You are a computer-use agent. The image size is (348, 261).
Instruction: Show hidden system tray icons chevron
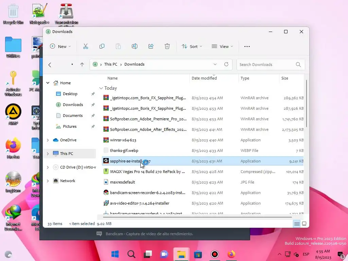tap(279, 254)
